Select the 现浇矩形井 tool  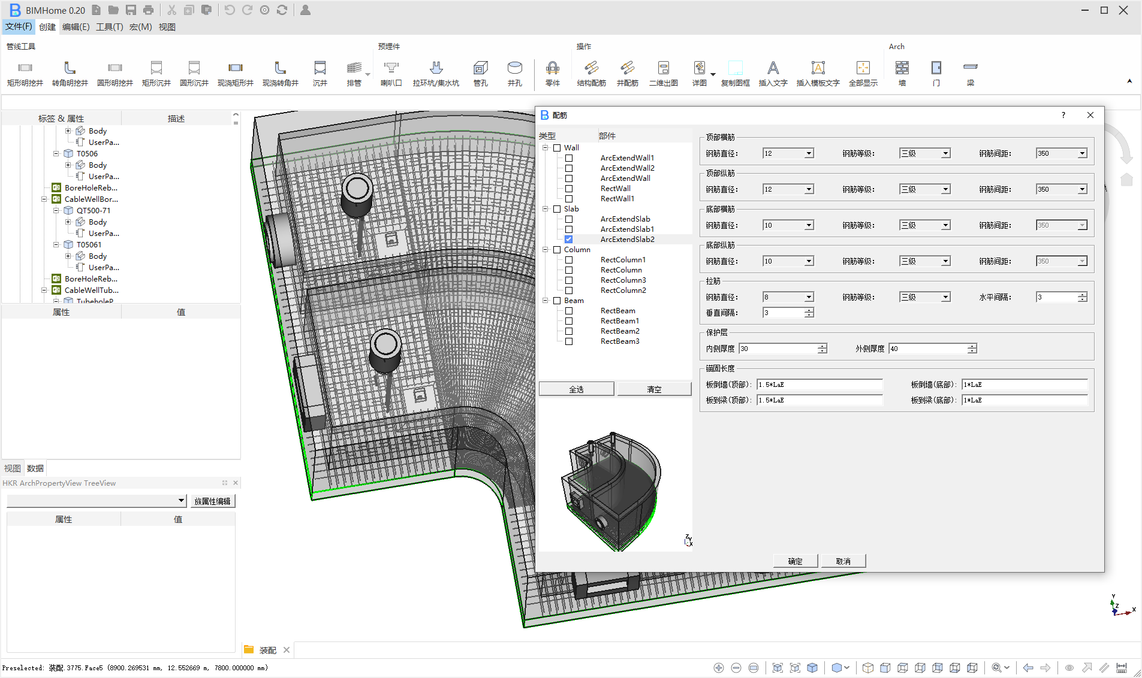point(236,74)
